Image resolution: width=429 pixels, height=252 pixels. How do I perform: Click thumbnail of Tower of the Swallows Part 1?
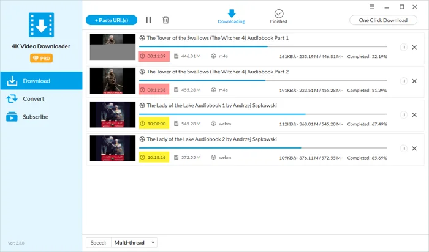pos(112,47)
